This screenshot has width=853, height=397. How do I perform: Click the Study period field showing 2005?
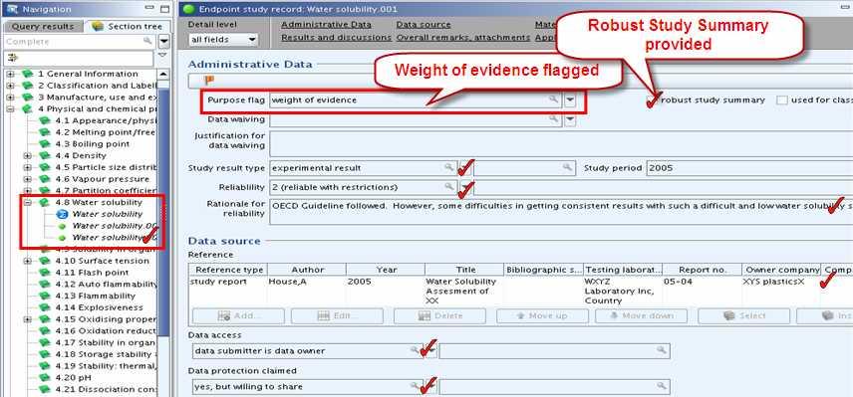tap(749, 168)
